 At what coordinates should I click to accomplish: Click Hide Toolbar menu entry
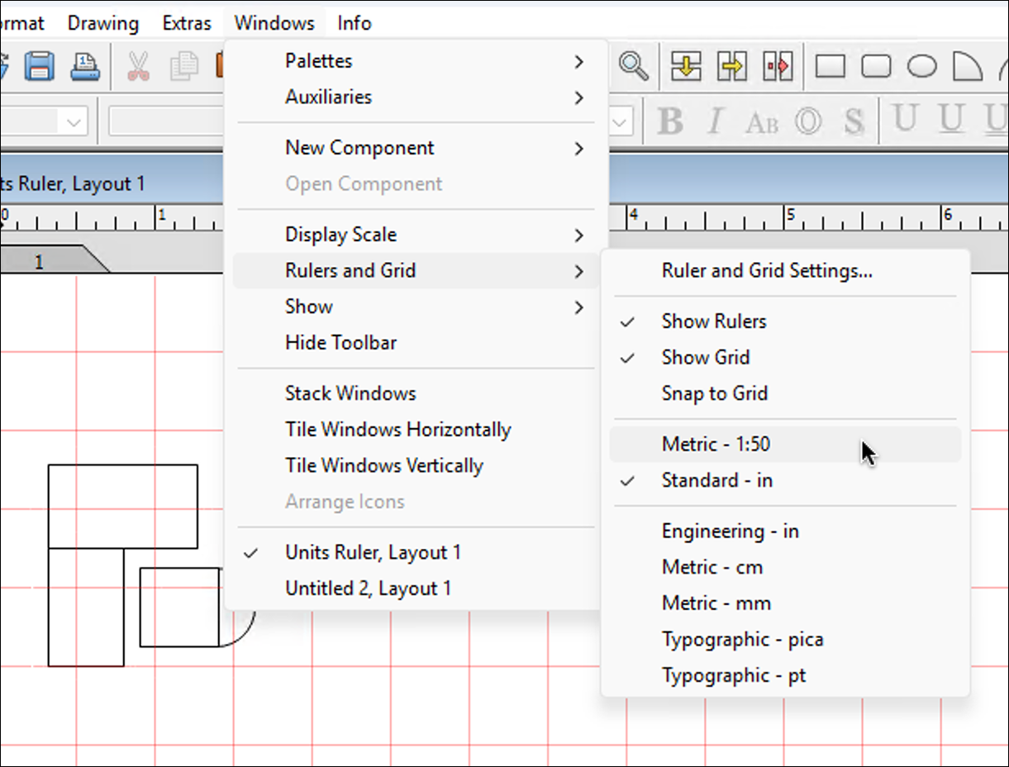(340, 342)
